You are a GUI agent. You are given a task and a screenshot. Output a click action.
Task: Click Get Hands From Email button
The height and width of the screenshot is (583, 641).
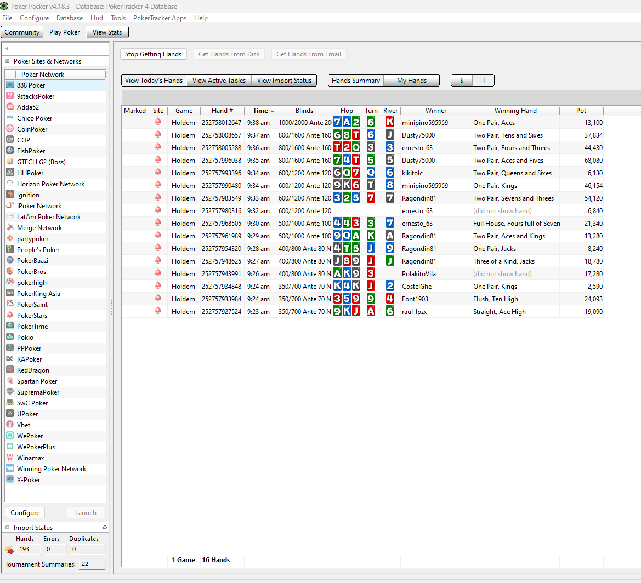(309, 54)
